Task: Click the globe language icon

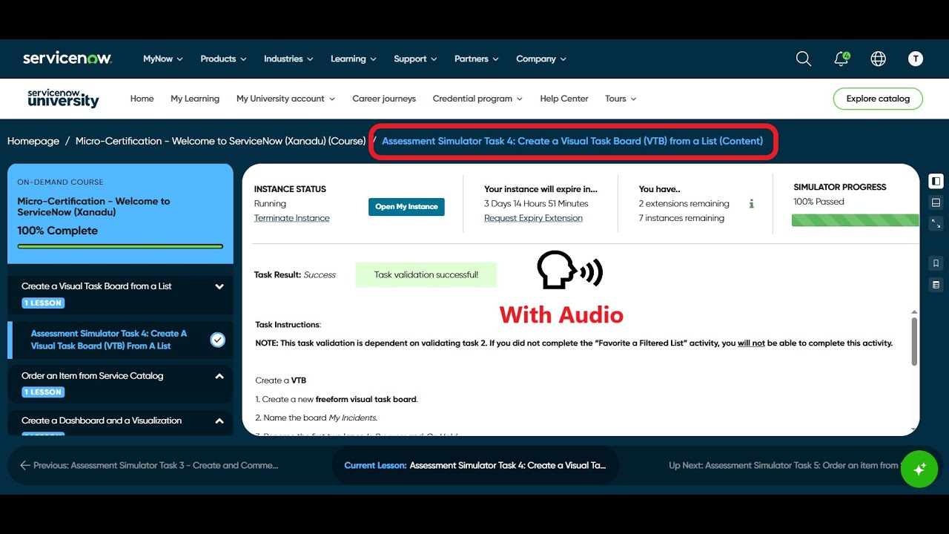Action: [879, 59]
